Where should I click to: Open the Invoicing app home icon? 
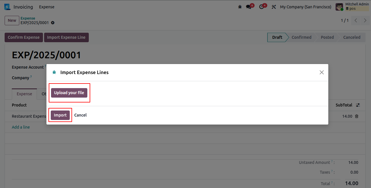click(7, 7)
